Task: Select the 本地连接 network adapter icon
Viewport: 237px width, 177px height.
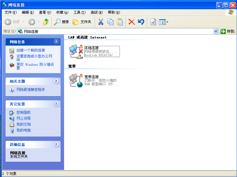Action: (76, 52)
